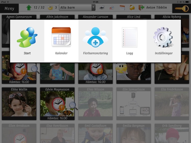
Task: Click the clock alert icon on Edvin Magnusson
Action: click(58, 104)
